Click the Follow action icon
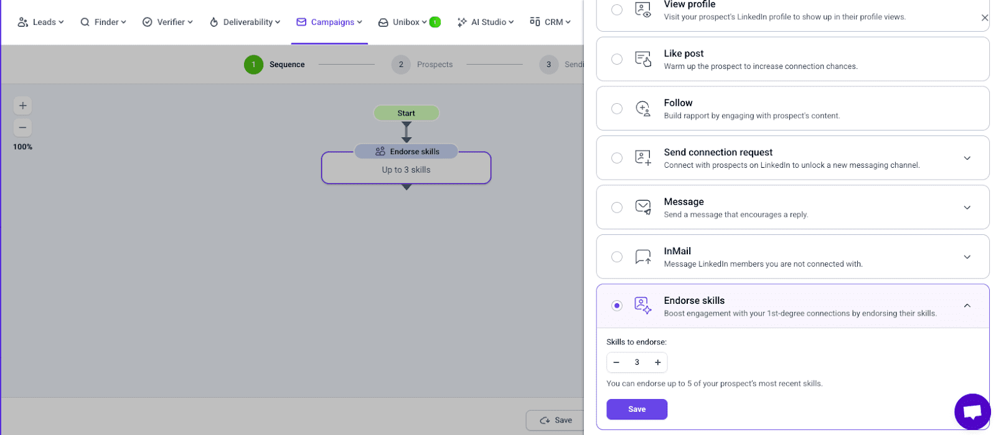This screenshot has width=996, height=435. pyautogui.click(x=643, y=109)
